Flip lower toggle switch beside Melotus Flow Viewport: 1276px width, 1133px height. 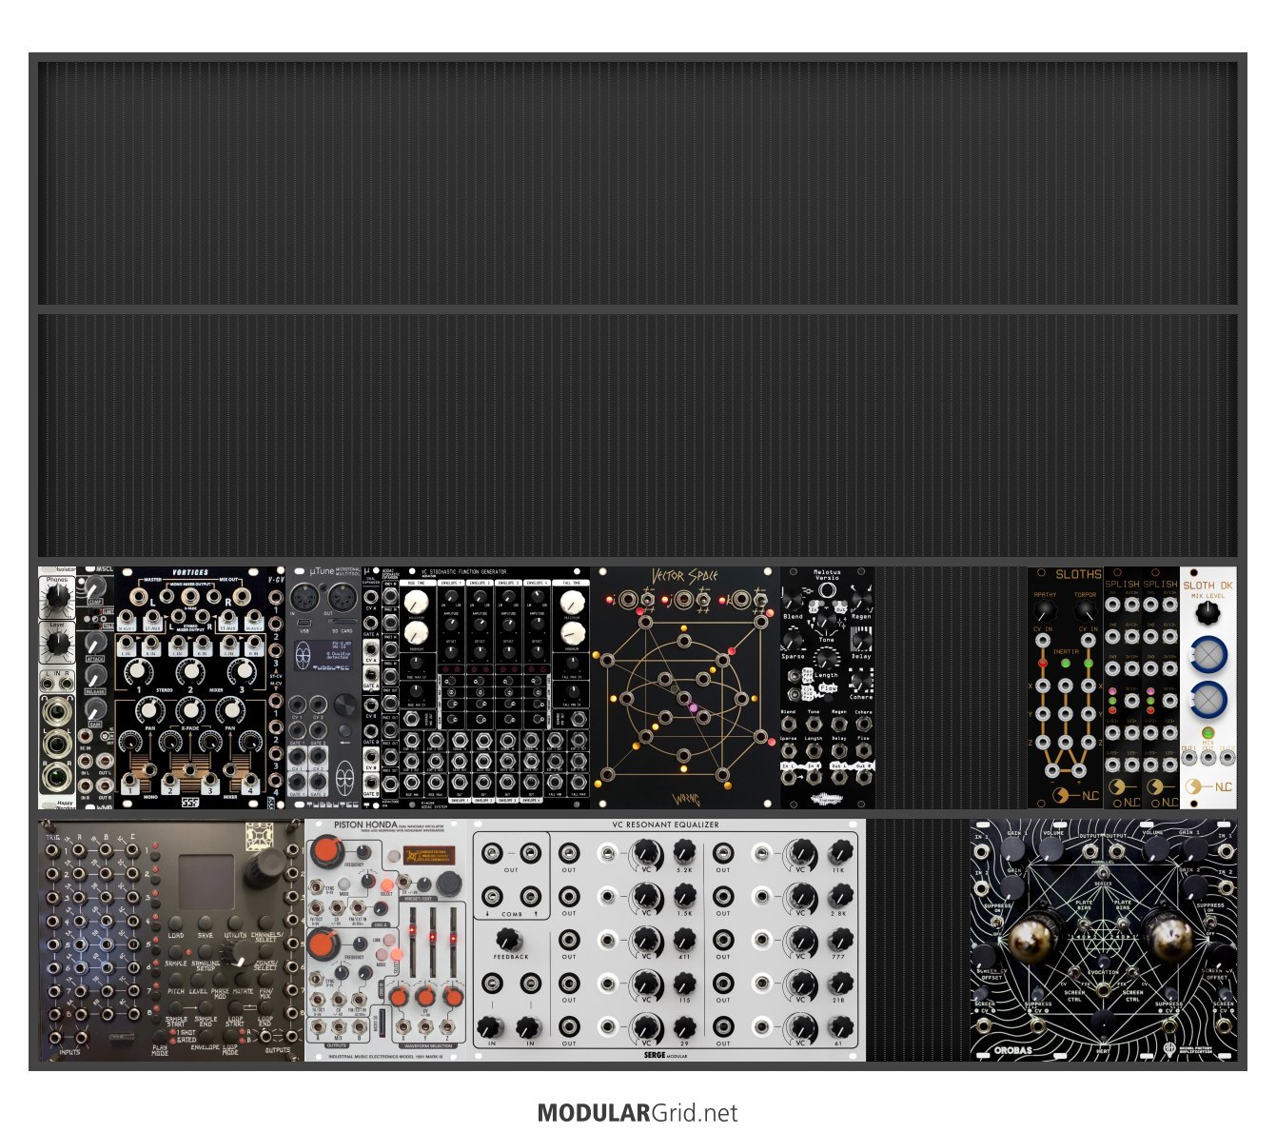click(794, 694)
